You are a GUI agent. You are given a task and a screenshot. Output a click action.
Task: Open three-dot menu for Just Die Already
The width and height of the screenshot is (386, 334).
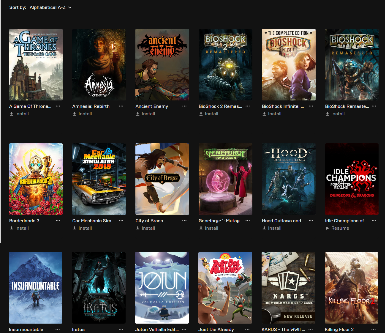pyautogui.click(x=247, y=329)
